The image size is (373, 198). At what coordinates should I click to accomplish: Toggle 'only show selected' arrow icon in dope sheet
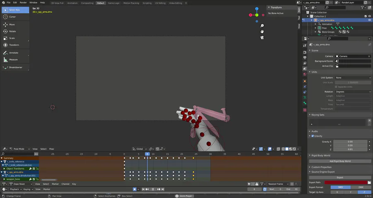pos(249,184)
